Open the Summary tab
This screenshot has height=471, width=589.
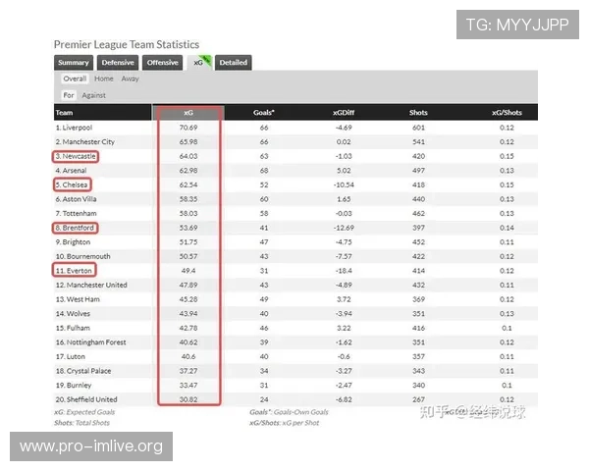coord(74,63)
